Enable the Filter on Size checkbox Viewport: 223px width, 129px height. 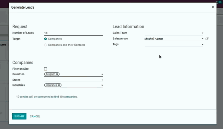pyautogui.click(x=46, y=69)
